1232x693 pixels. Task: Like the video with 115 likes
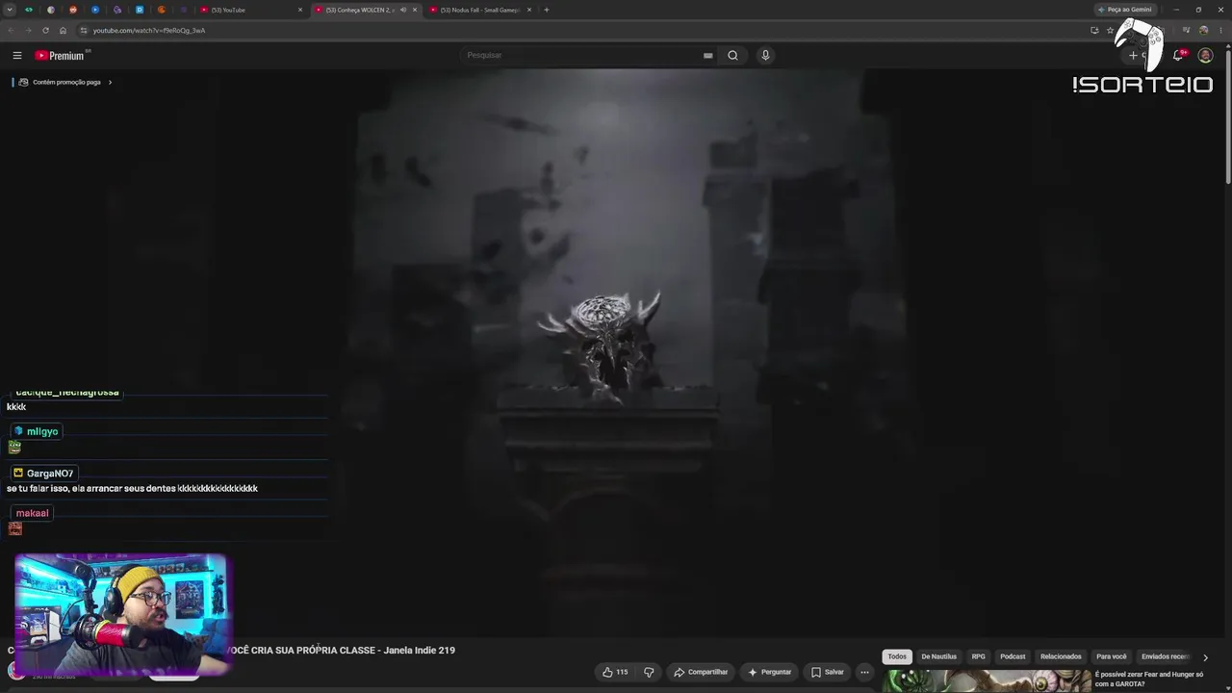pyautogui.click(x=615, y=672)
